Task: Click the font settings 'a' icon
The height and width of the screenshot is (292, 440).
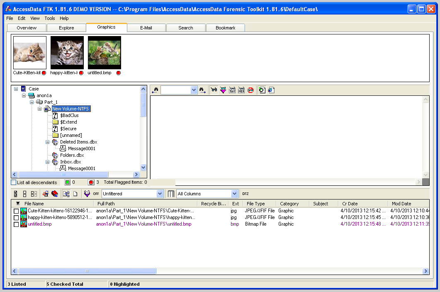Action: 46,194
